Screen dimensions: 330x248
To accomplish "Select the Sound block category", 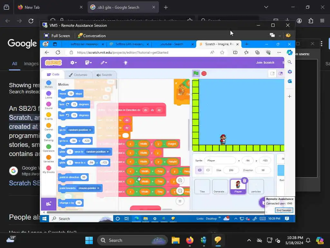I will (x=49, y=106).
